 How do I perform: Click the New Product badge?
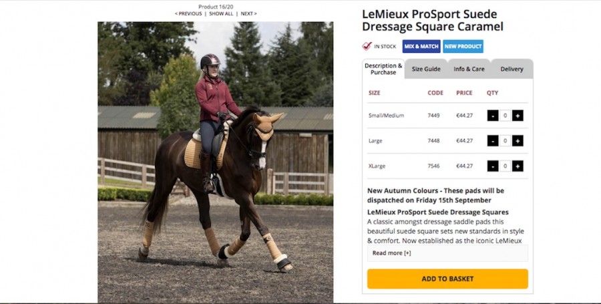click(463, 46)
